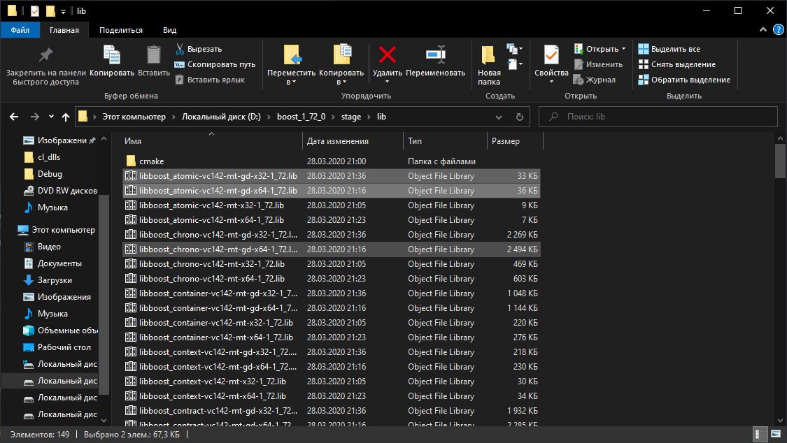
Task: Open new item dropdown in Создать group
Action: point(515,49)
